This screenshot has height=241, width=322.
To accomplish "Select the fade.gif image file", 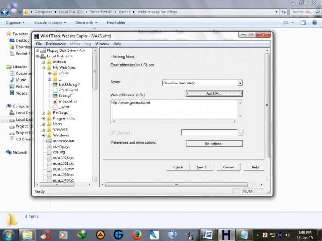I will click(65, 95).
